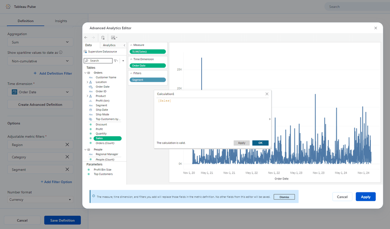Click the date icon next to Order Date field

91,87
